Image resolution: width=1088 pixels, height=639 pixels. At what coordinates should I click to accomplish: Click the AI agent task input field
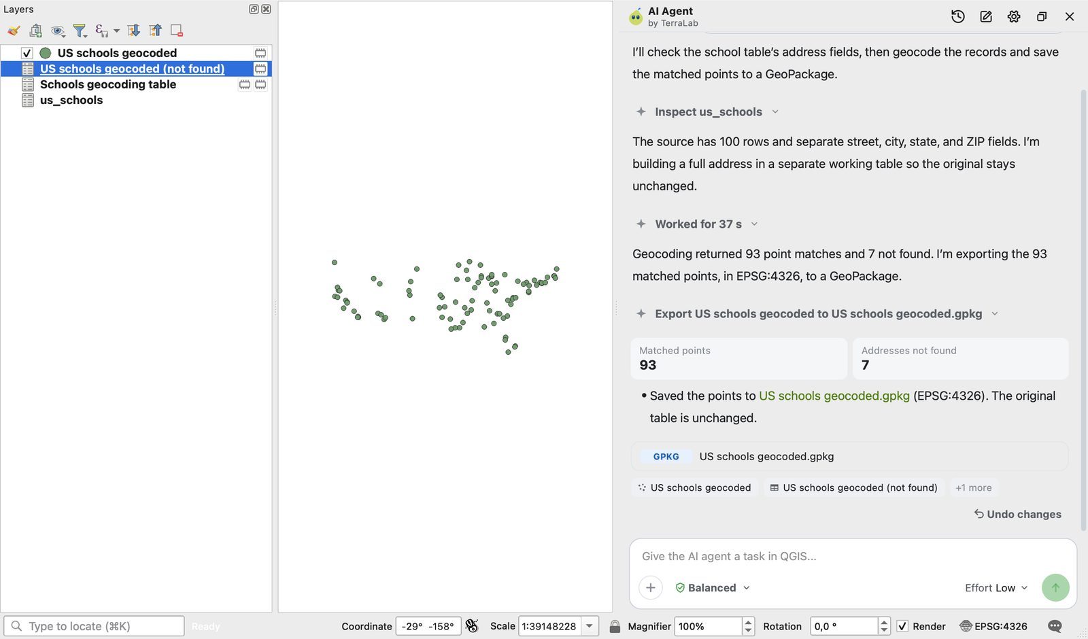click(x=853, y=556)
